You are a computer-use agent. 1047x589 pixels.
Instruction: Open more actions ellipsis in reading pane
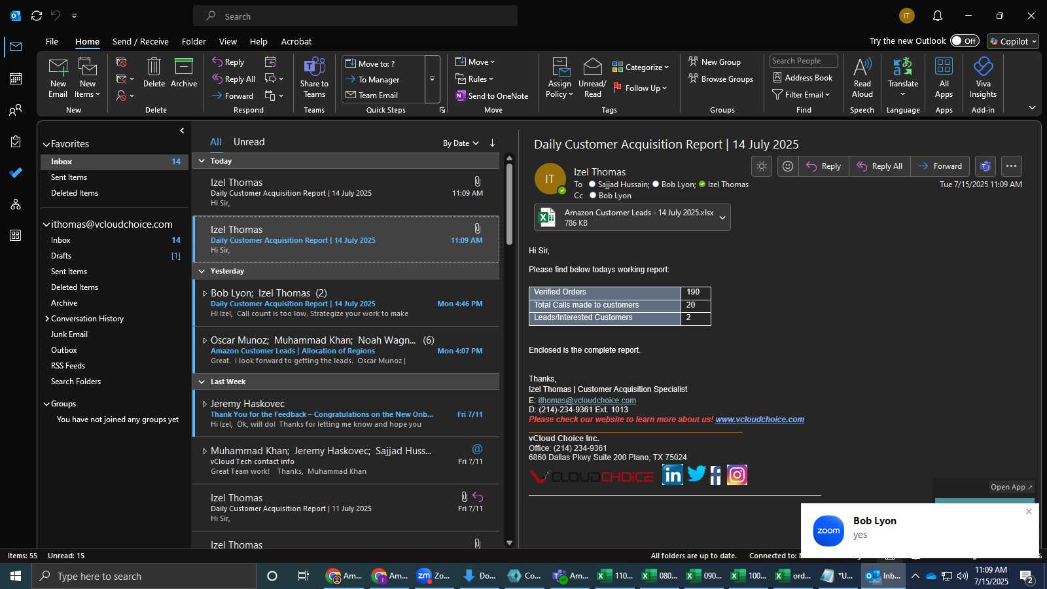(1011, 166)
